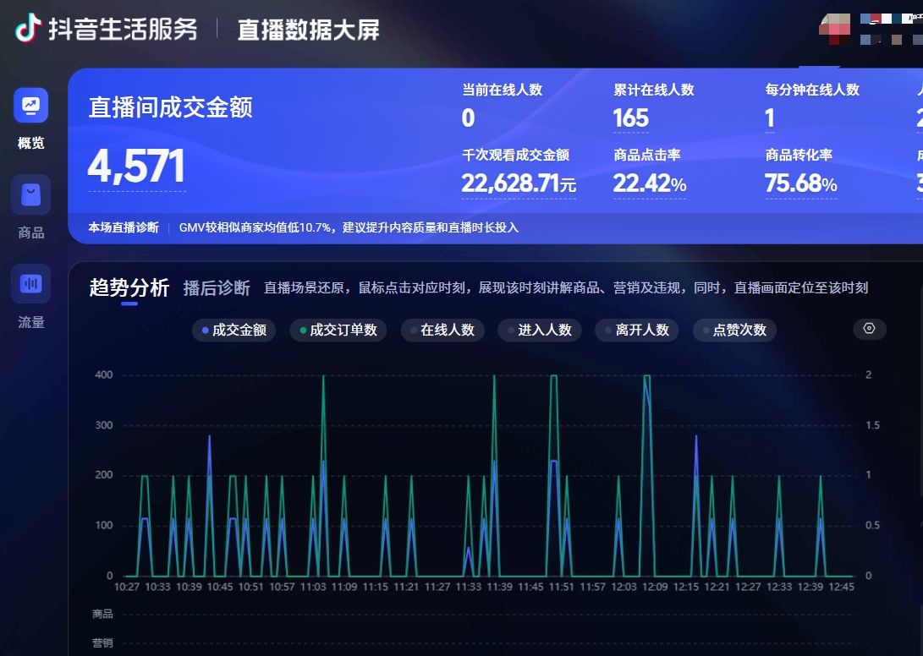The width and height of the screenshot is (923, 656).
Task: Click the 累计在线人数 value 165
Action: tap(630, 118)
